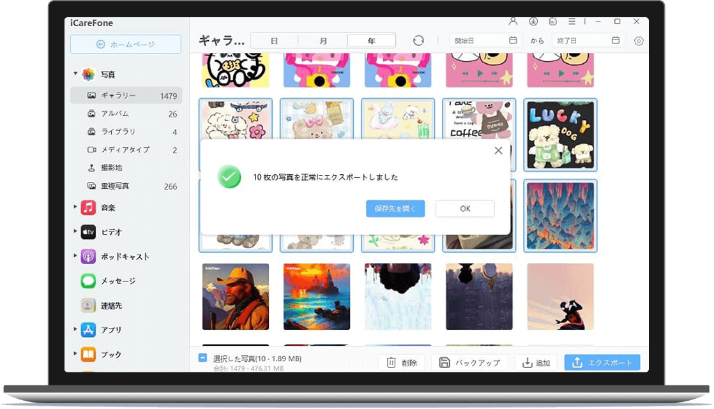Toggle the 選択した写真 selection checkbox
Screen dimensions: 714x409
click(204, 359)
